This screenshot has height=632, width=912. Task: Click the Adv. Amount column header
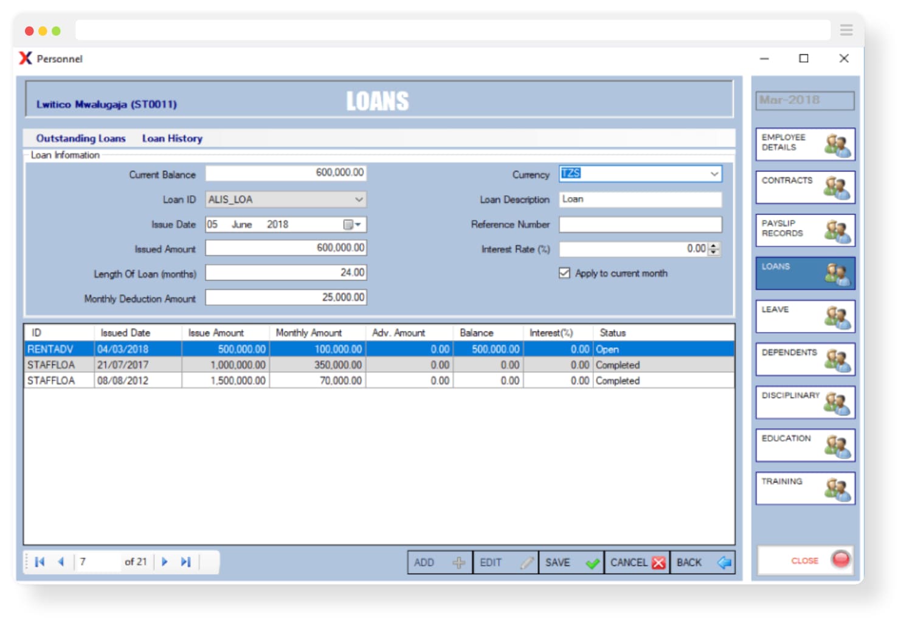409,333
